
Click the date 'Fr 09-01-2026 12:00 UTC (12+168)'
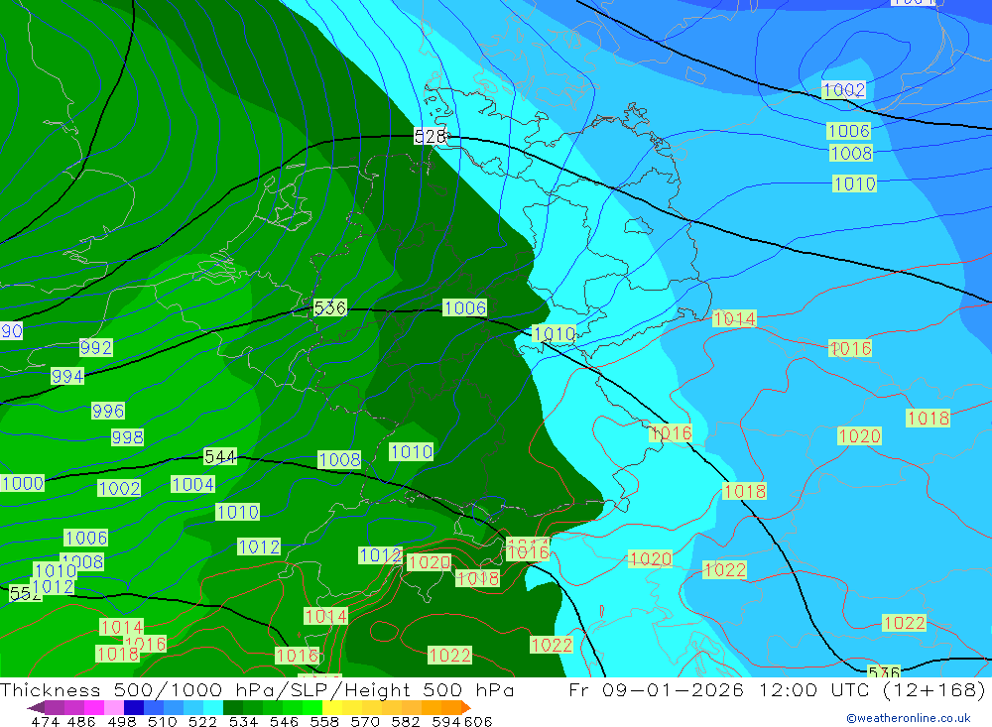778,689
